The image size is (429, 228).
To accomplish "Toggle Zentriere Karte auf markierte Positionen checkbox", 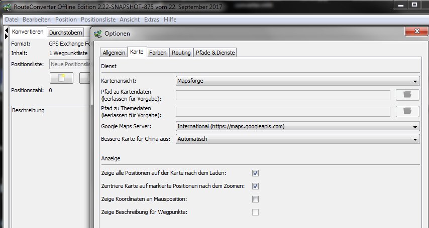I will point(255,186).
